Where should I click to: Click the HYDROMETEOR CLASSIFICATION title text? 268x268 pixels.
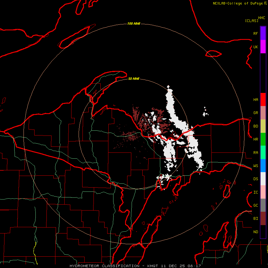pyautogui.click(x=105, y=266)
